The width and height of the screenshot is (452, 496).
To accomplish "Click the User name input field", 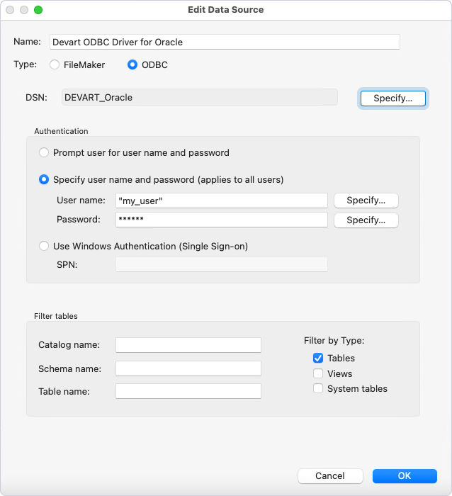I will pos(222,201).
